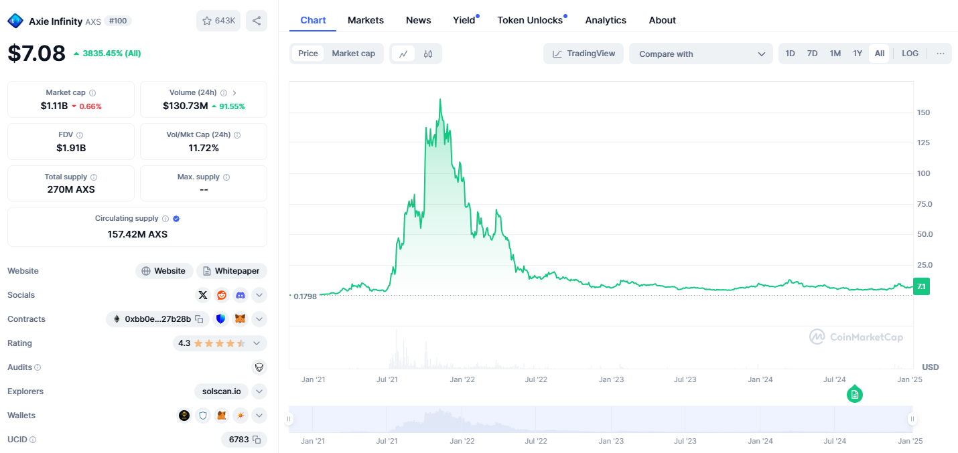Set chart range to 1Y
This screenshot has height=453, width=958.
click(x=858, y=54)
